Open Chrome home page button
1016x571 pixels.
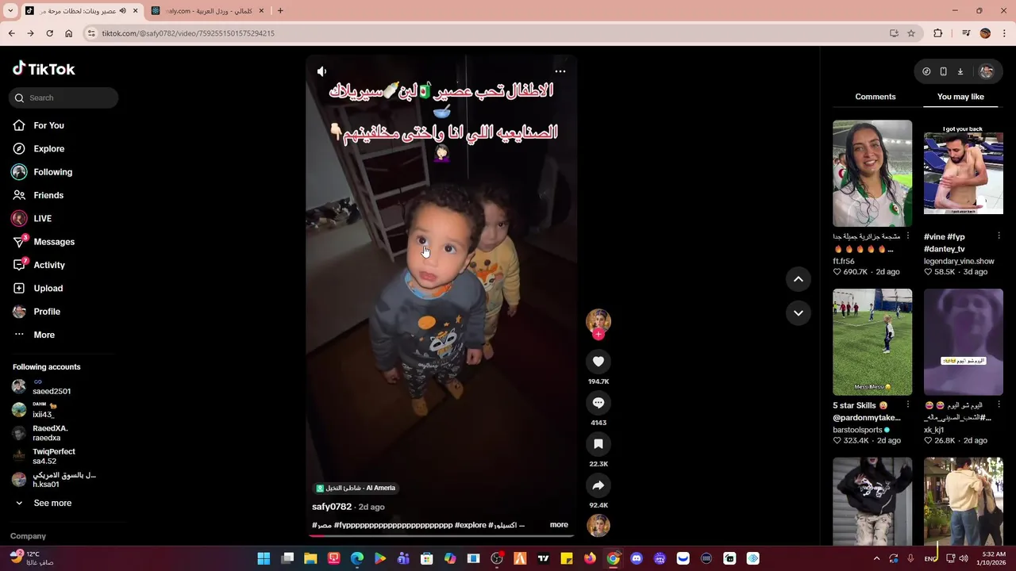pos(68,33)
